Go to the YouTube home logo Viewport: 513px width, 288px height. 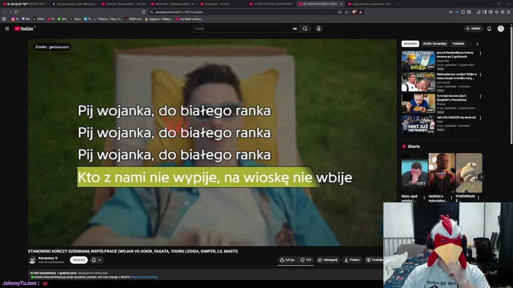24,28
